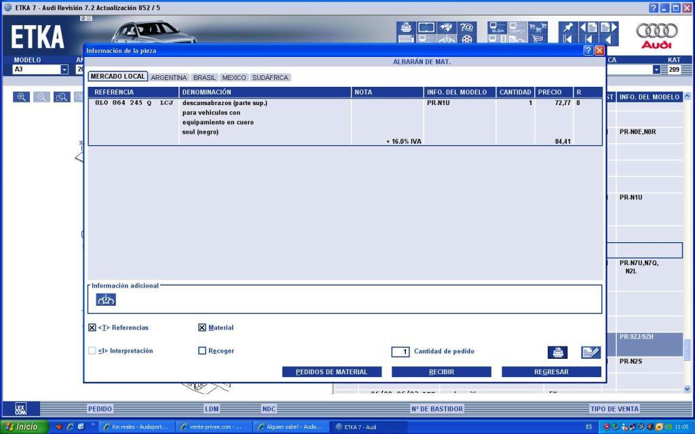Image resolution: width=695 pixels, height=434 pixels.
Task: Click the printer icon in main toolbar
Action: (x=406, y=27)
